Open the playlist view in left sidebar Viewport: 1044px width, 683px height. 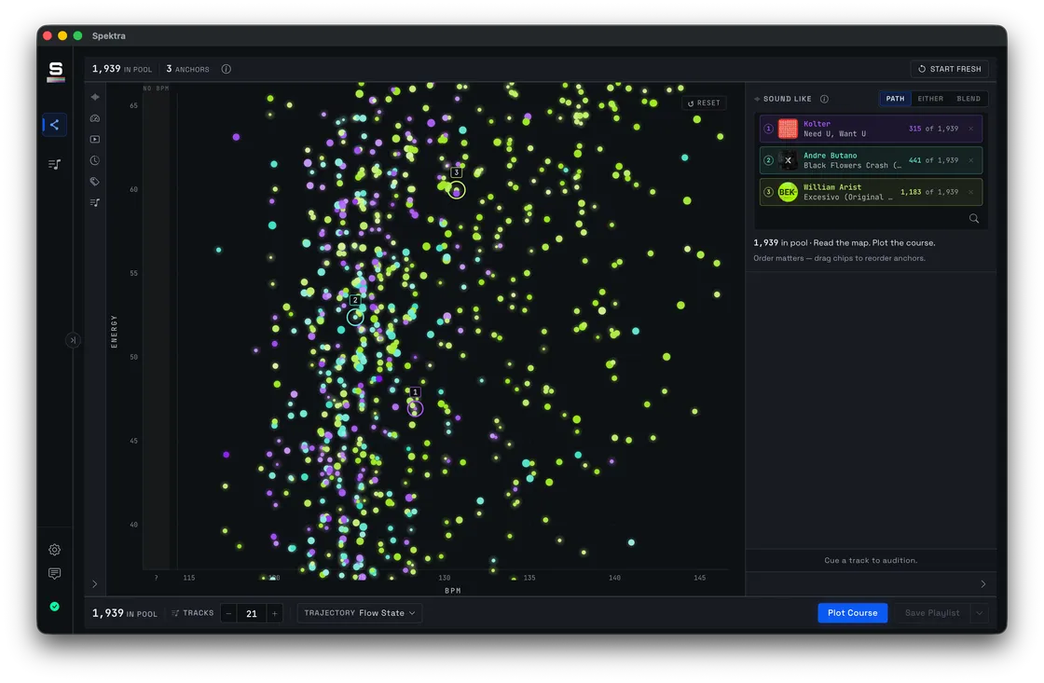pos(55,164)
